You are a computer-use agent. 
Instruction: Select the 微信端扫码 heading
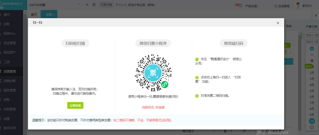pos(234,43)
